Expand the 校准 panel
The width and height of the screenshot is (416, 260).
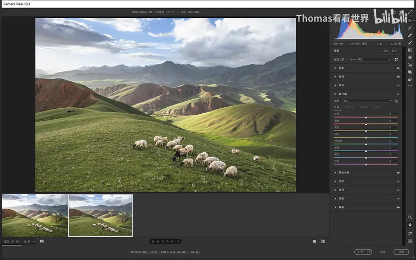335,207
